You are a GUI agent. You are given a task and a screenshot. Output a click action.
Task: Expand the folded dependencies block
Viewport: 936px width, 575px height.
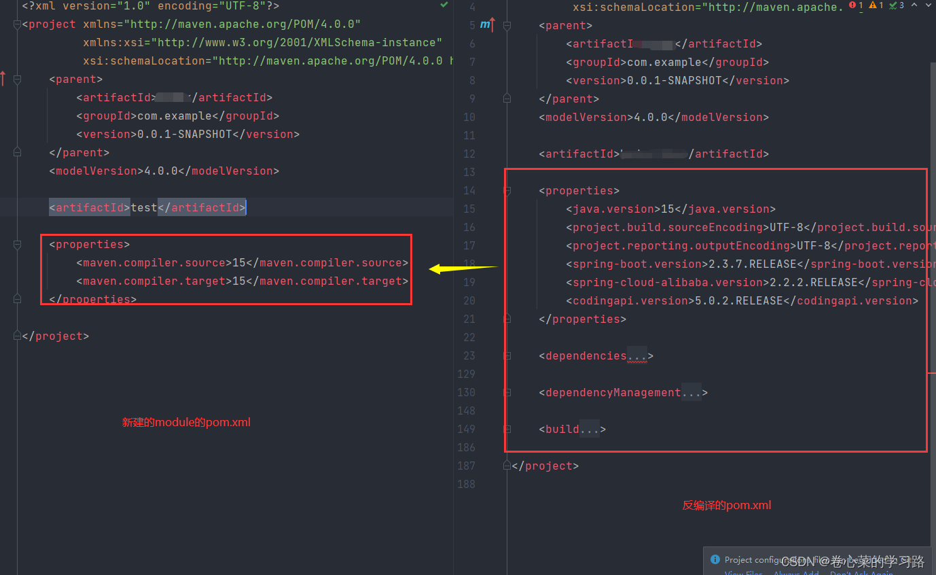tap(507, 355)
